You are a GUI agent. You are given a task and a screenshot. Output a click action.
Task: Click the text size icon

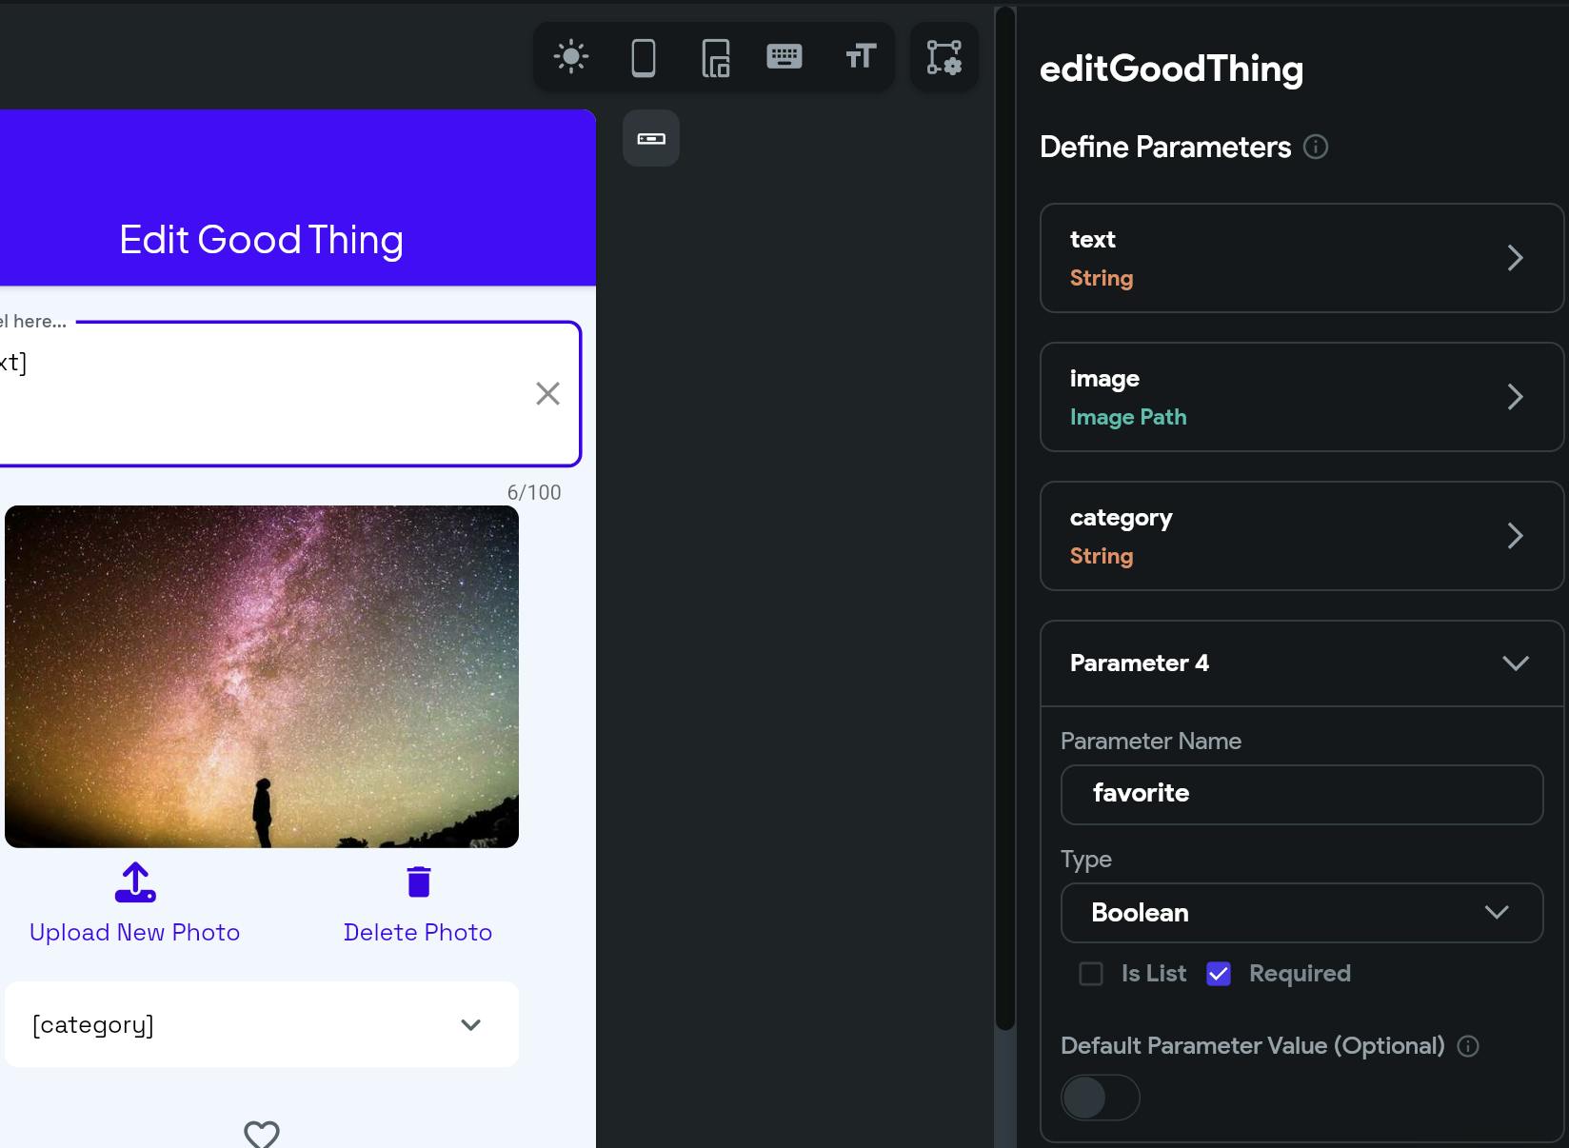[861, 57]
